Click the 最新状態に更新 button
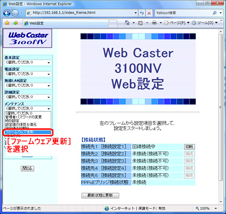 click(x=100, y=195)
